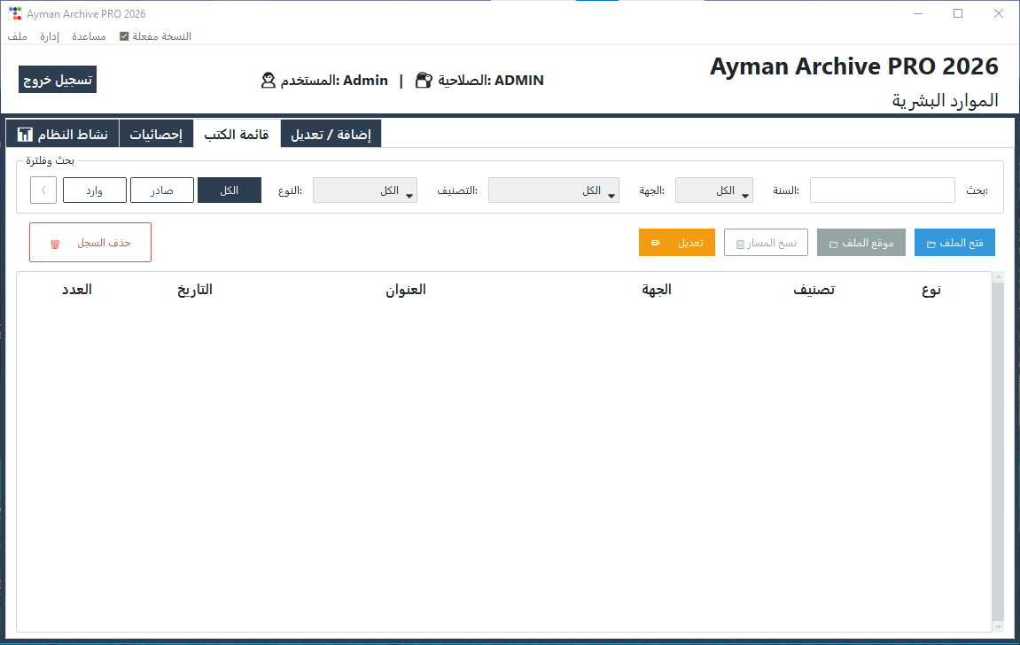The height and width of the screenshot is (645, 1020).
Task: Select the صادر outgoing filter
Action: point(162,190)
